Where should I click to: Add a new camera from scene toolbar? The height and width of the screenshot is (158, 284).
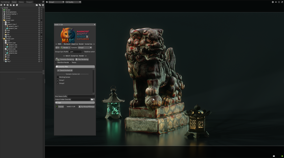click(x=8, y=5)
